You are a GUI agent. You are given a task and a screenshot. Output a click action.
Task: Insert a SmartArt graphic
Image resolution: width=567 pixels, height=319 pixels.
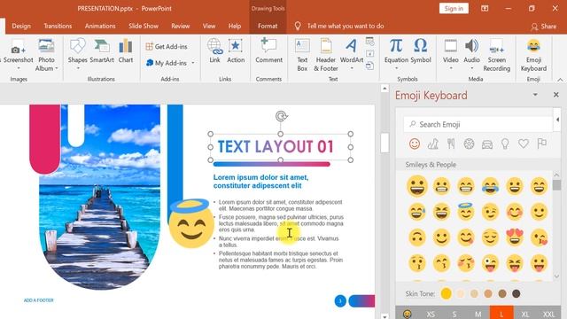(102, 51)
